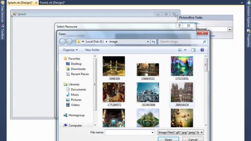The image size is (251, 141).
Task: Click the search magnifier icon
Action: tap(204, 42)
